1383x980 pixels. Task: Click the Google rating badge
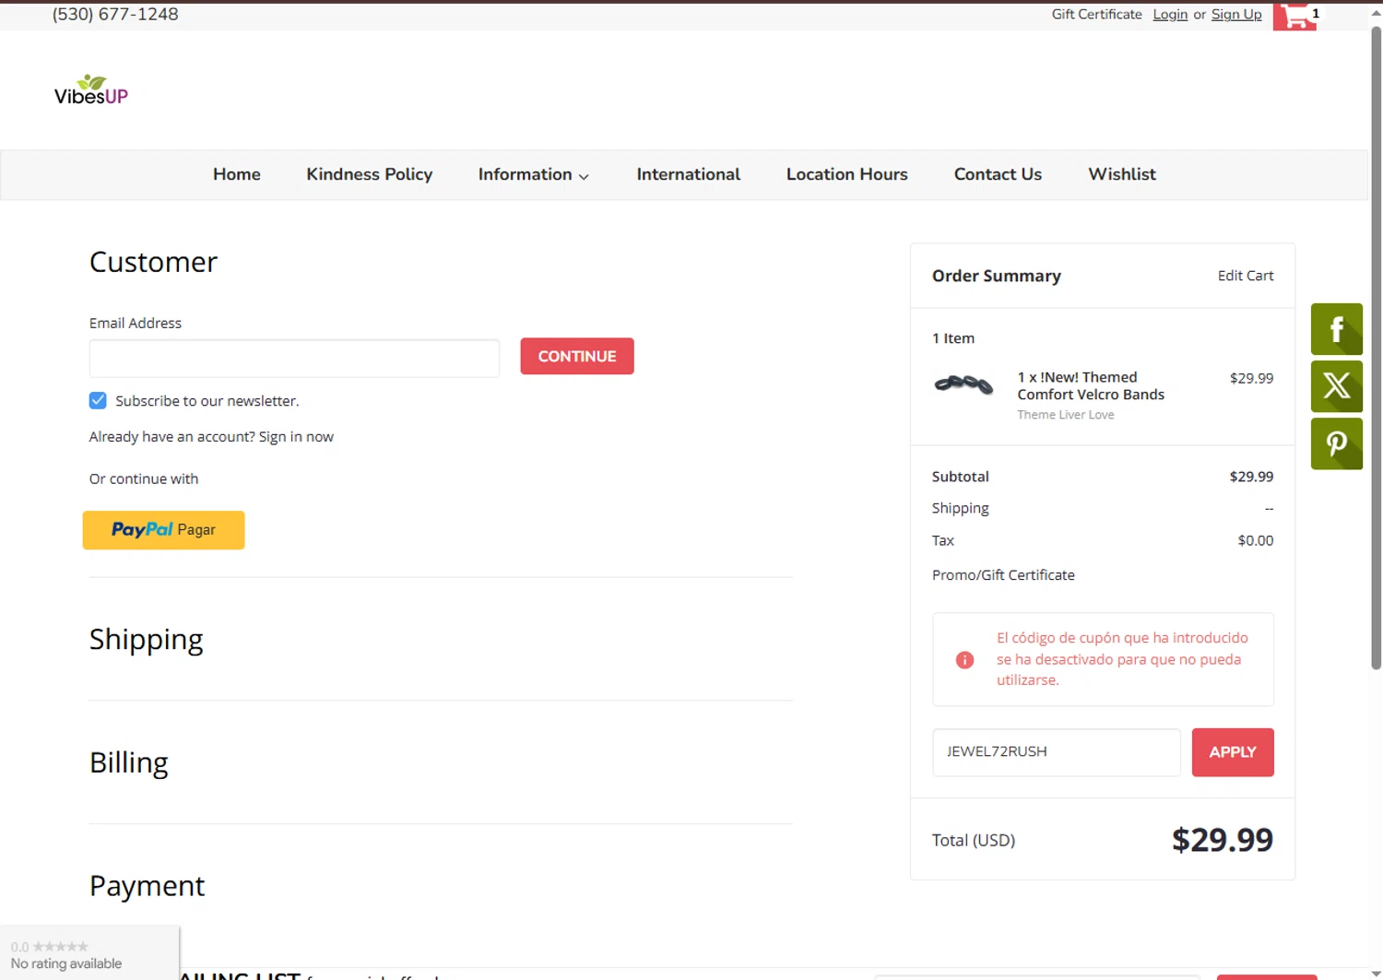(x=89, y=953)
